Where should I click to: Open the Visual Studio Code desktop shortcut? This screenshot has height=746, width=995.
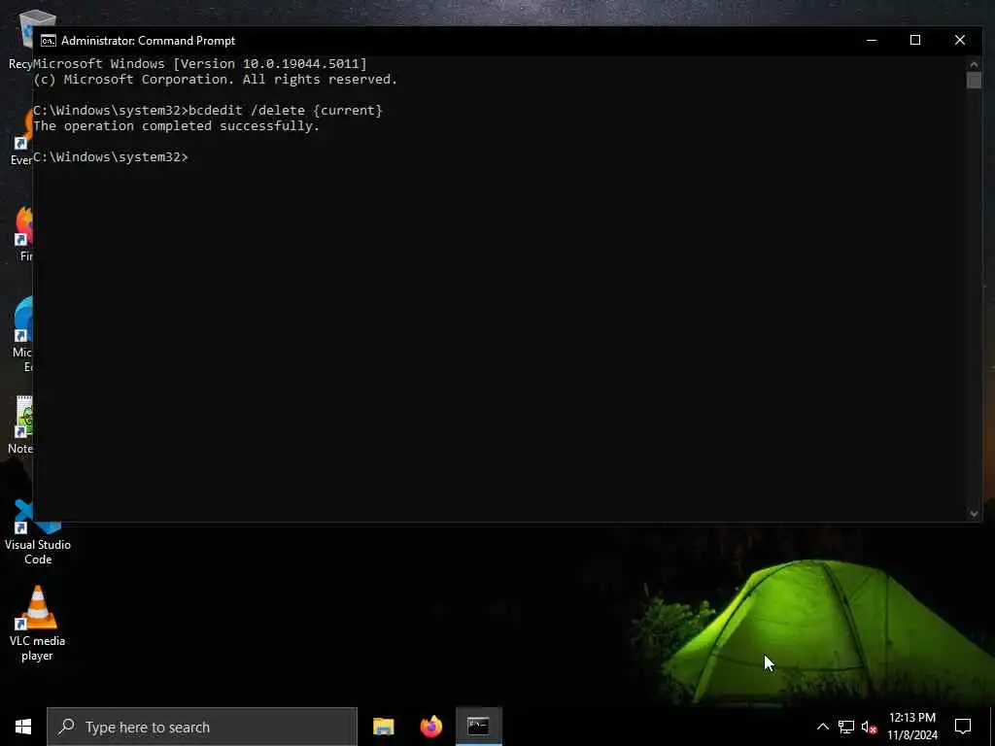38,533
